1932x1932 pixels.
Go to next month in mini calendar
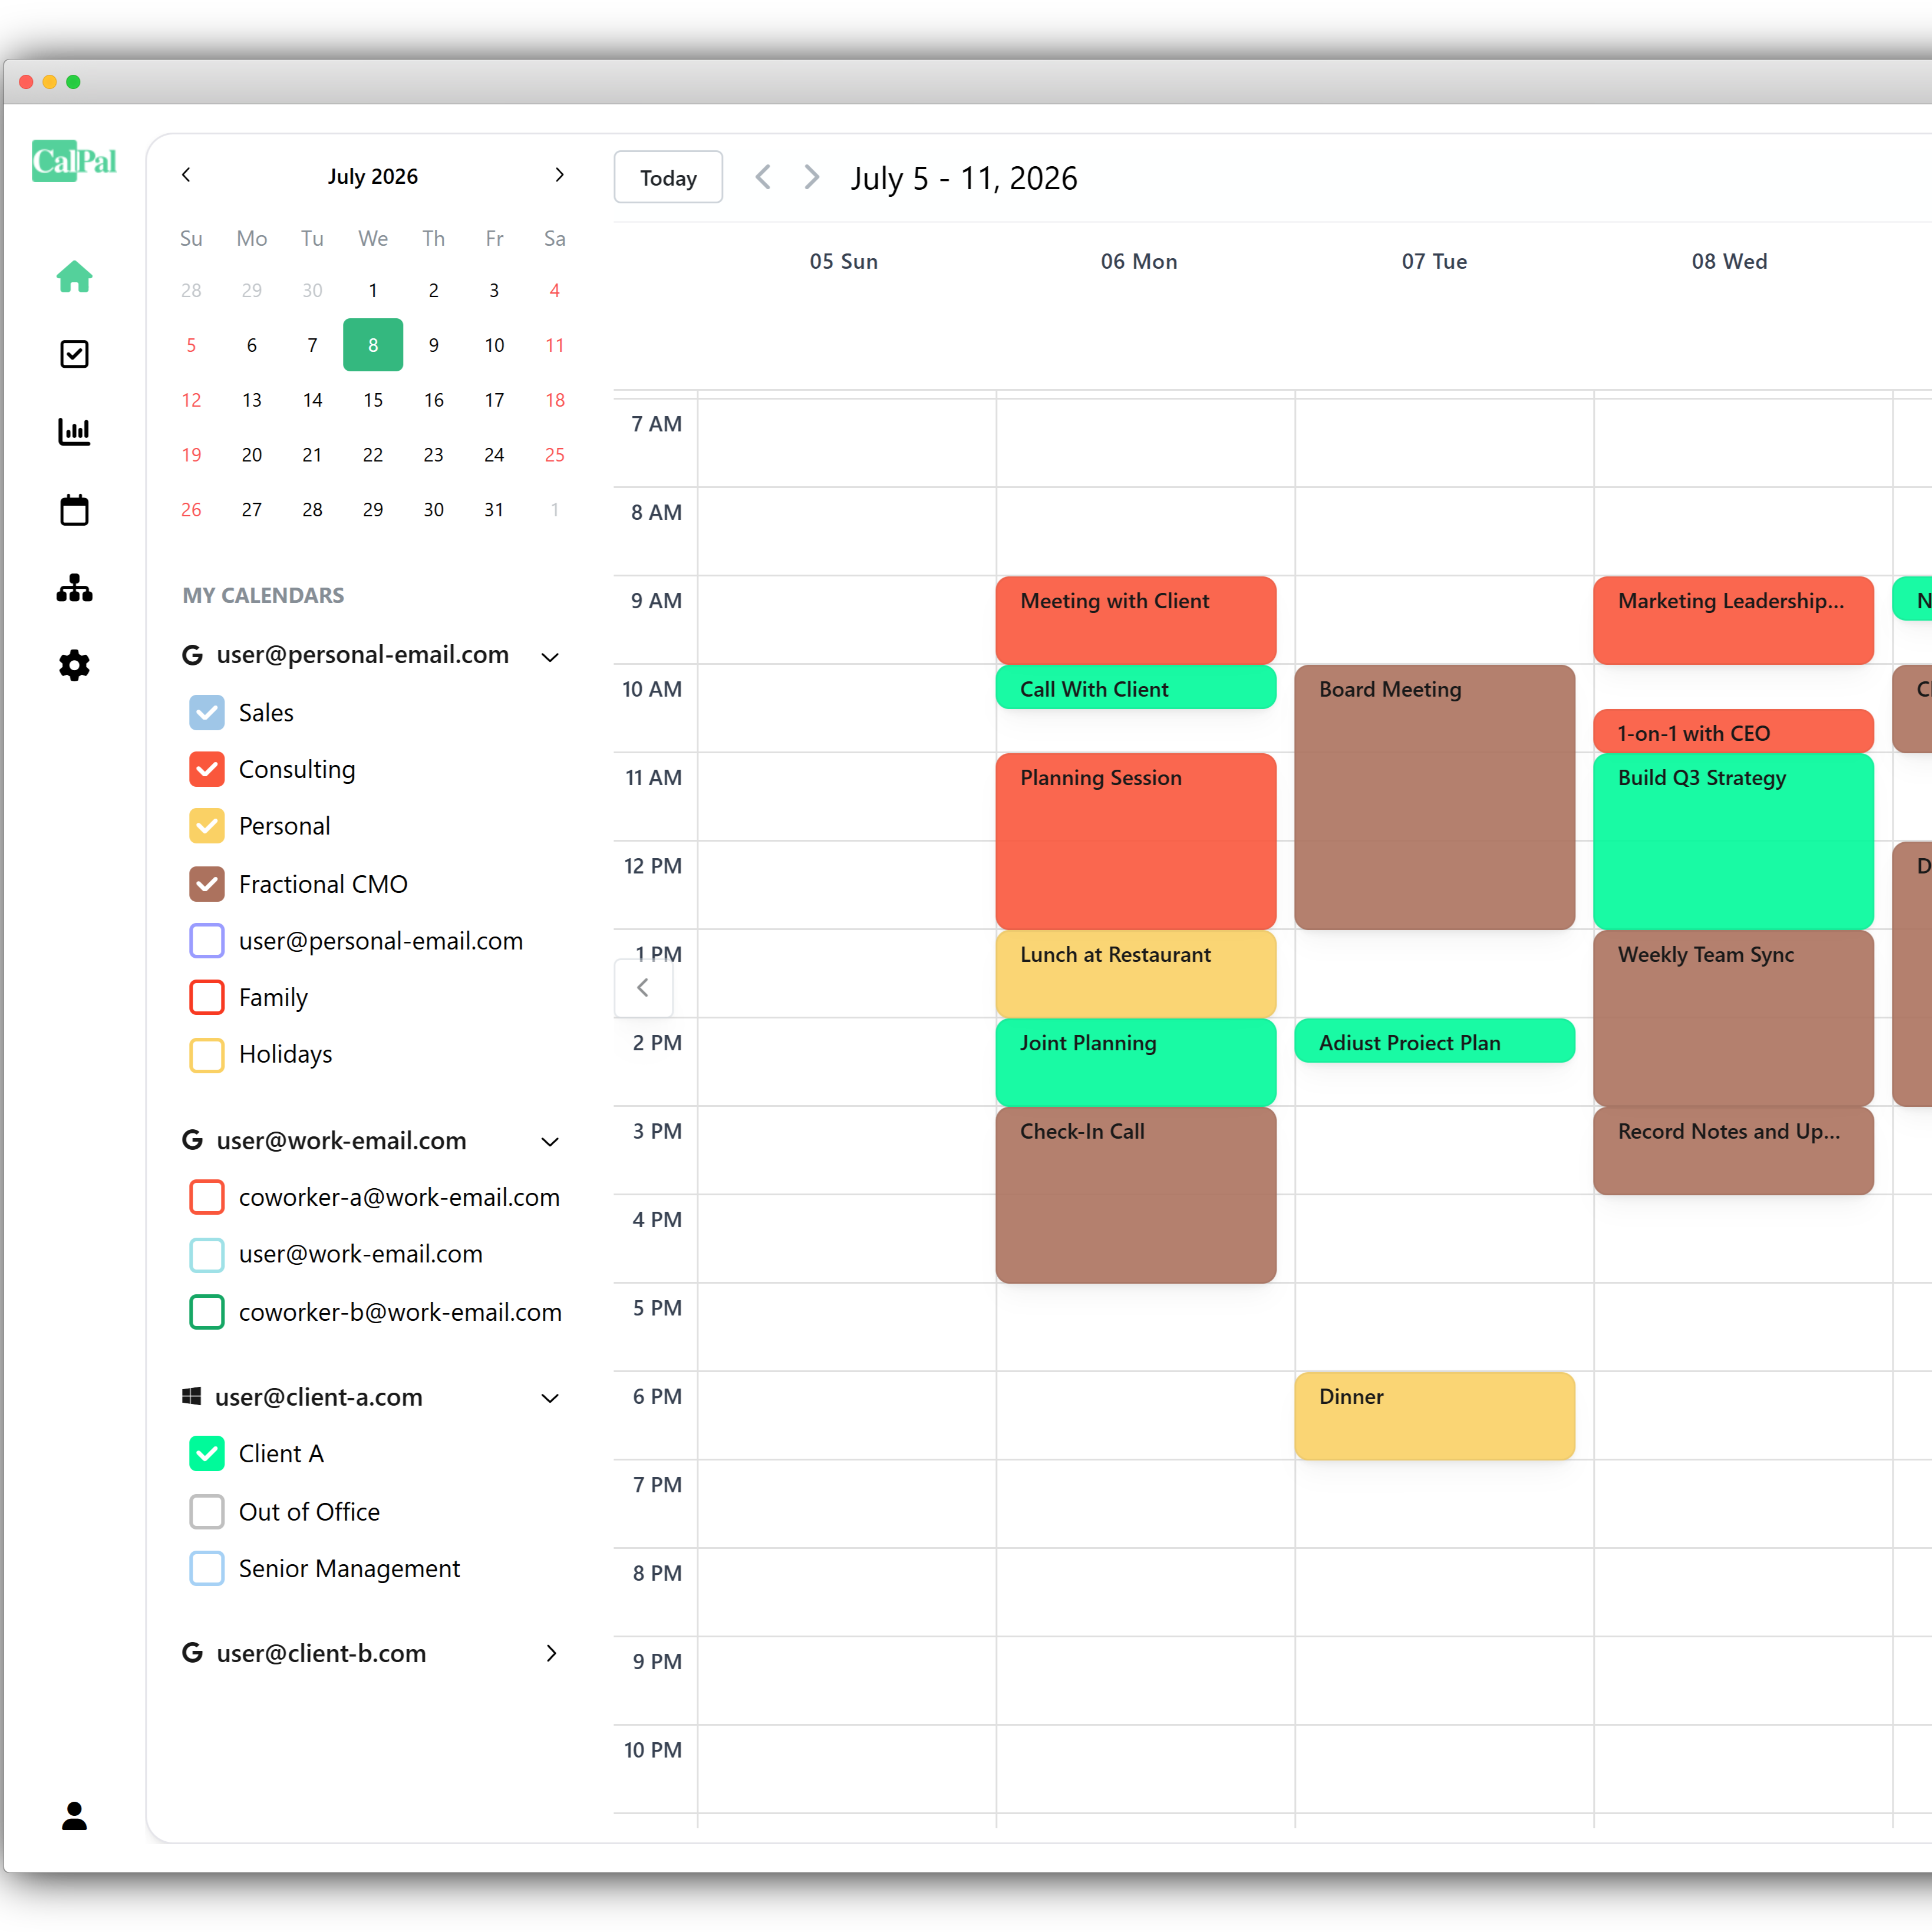559,175
